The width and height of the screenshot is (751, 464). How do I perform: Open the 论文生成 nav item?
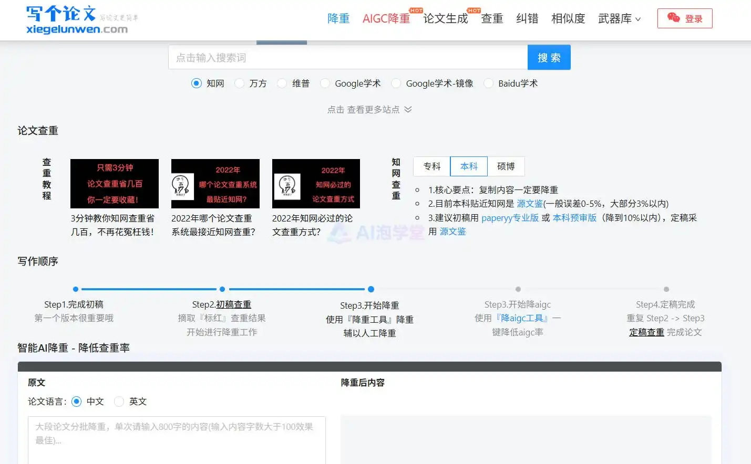coord(446,18)
